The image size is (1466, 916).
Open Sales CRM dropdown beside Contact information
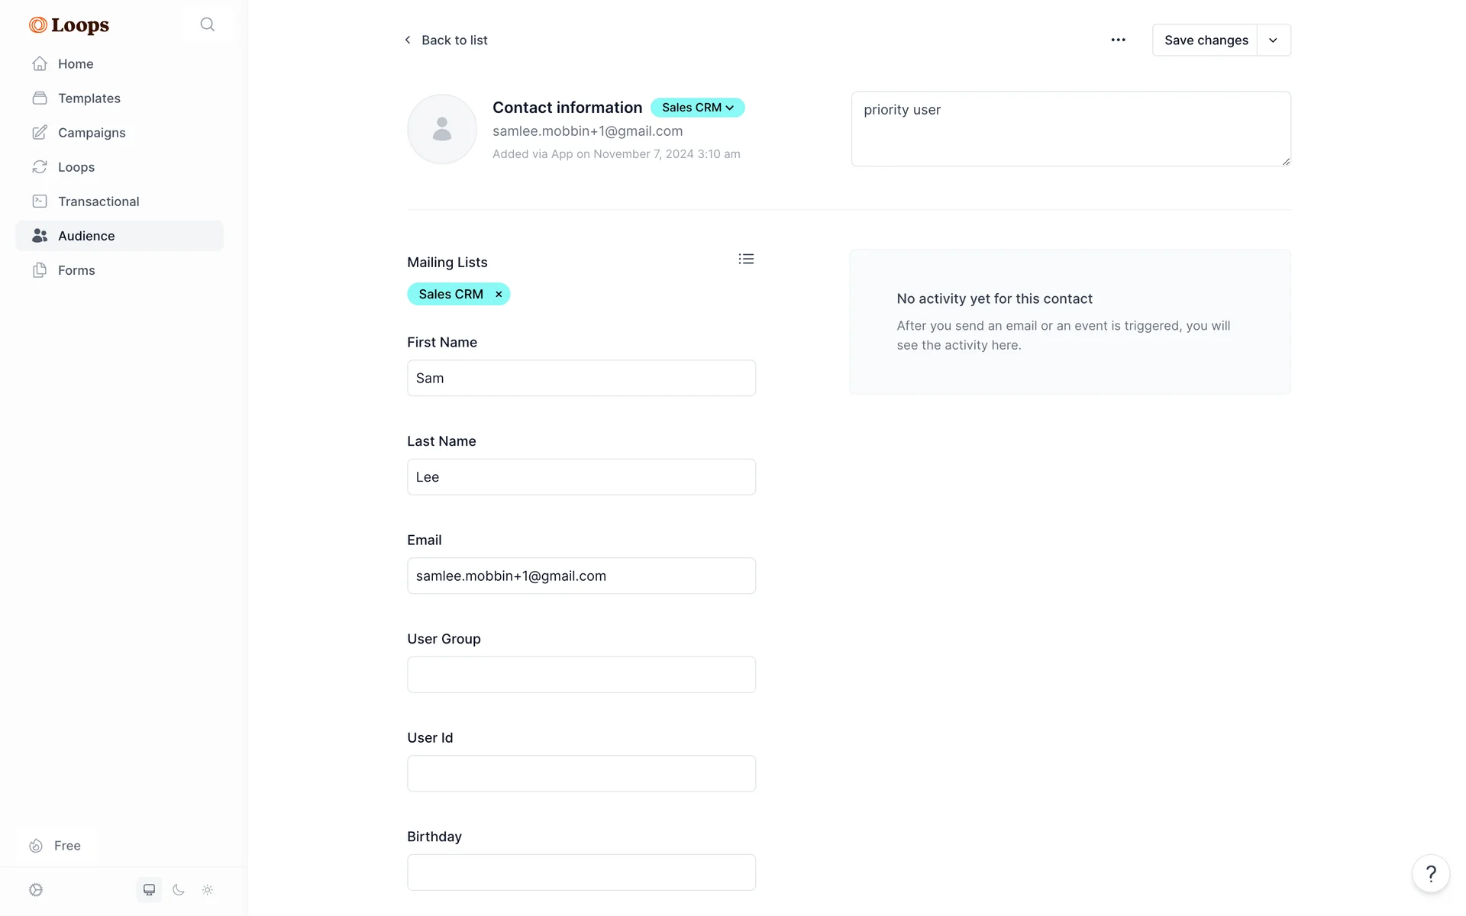697,108
